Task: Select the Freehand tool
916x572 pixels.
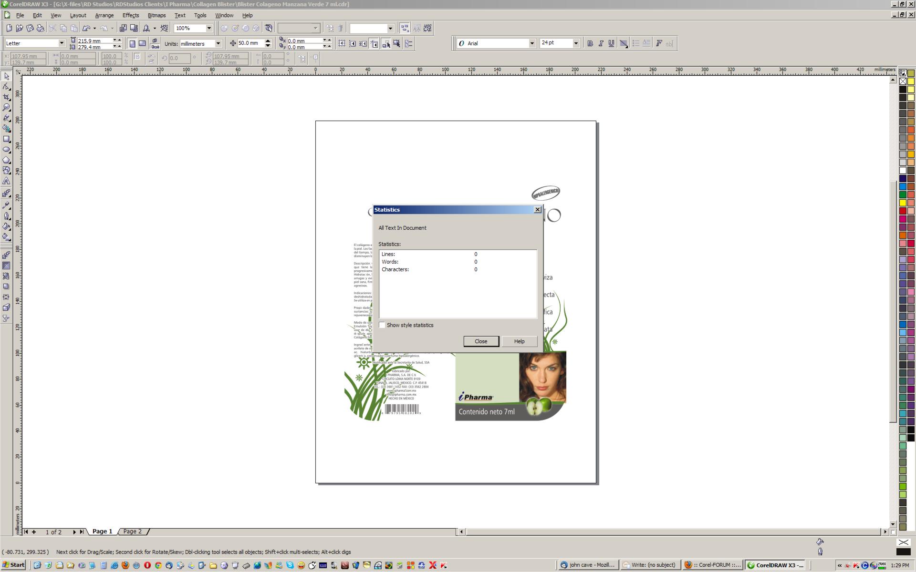Action: click(6, 118)
